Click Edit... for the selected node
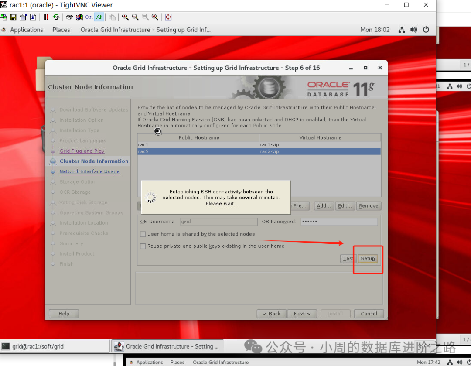The width and height of the screenshot is (471, 366). [345, 206]
